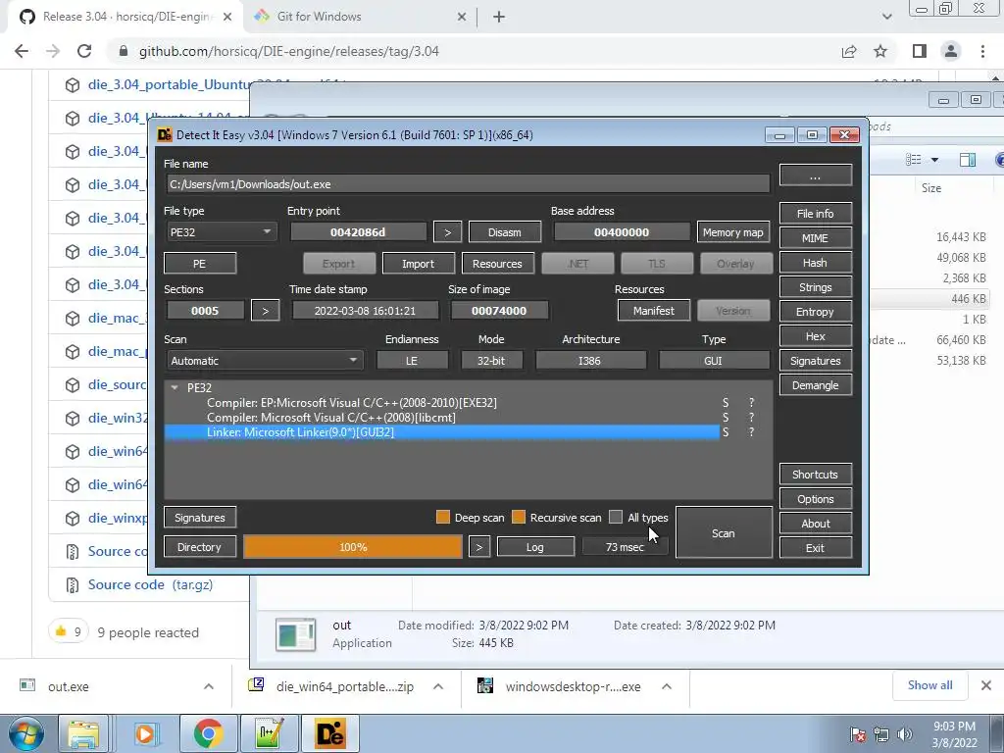
Task: Open the File type PE32 dropdown
Action: (x=221, y=231)
